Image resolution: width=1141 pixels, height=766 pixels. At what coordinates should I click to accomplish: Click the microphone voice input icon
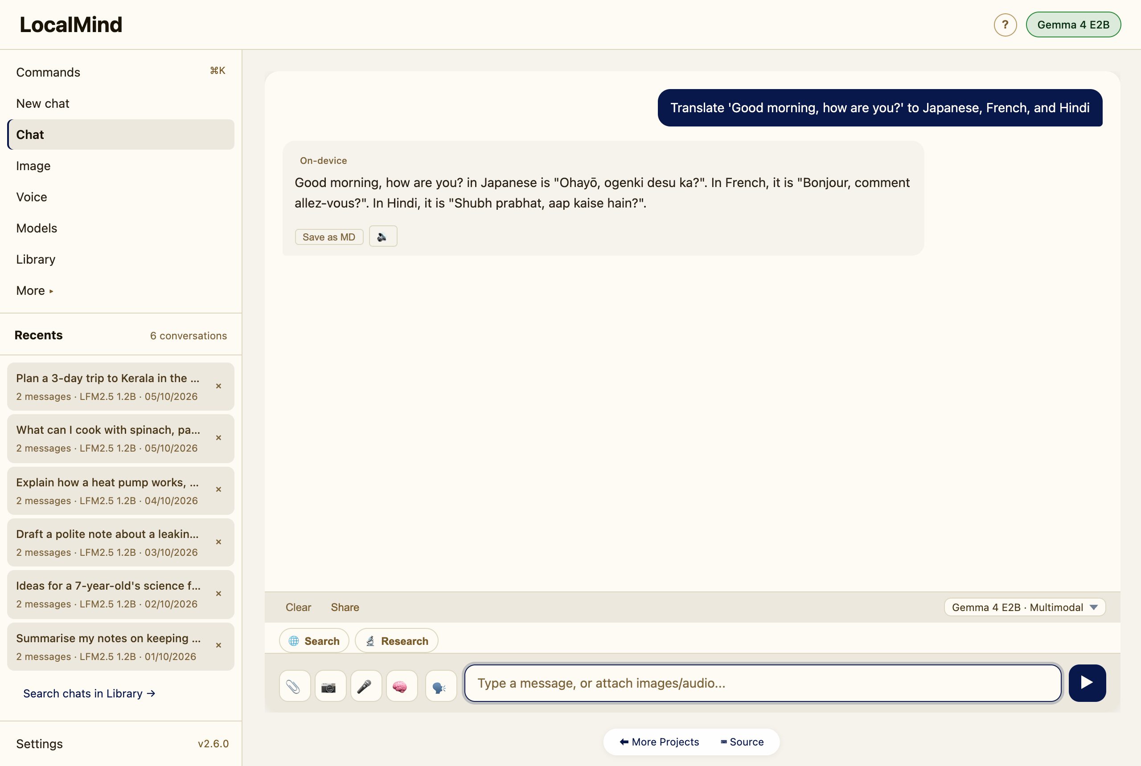[365, 686]
